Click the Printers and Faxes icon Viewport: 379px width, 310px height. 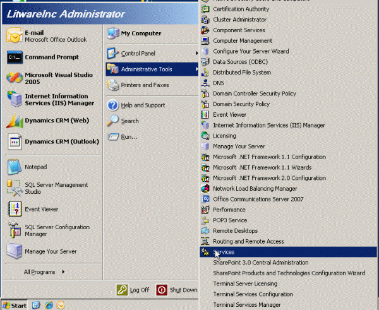coord(113,85)
